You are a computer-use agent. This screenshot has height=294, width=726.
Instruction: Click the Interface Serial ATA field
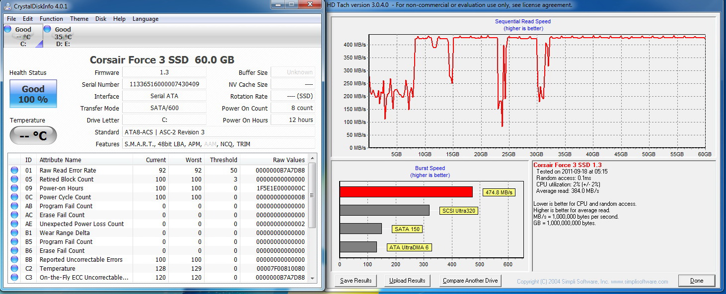[x=164, y=96]
